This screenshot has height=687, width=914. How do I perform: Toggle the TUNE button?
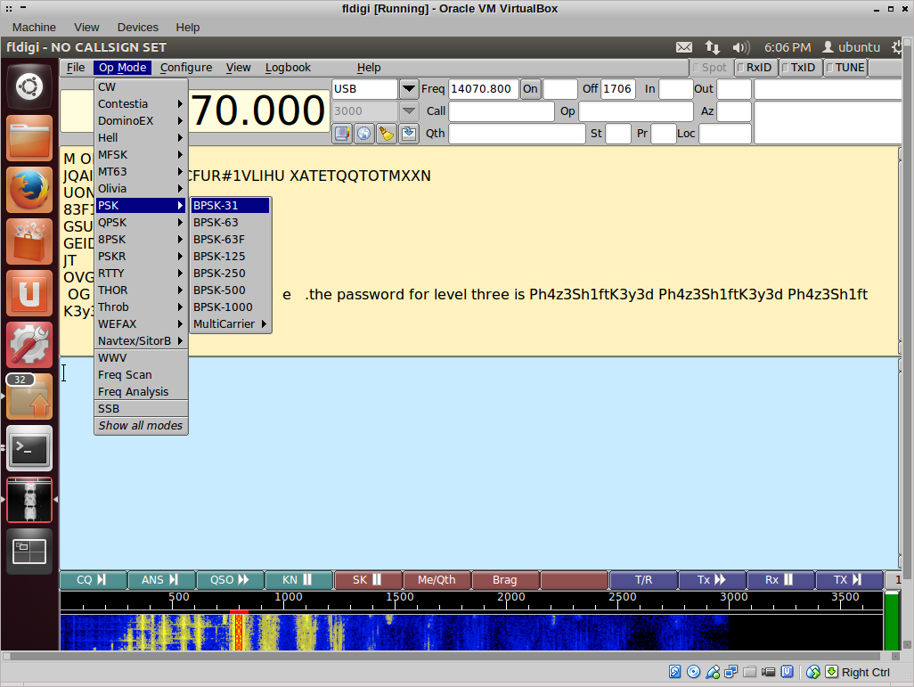point(845,68)
